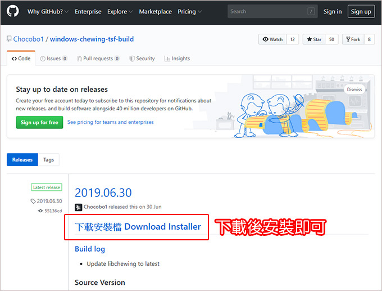Watch this repository
This screenshot has height=291, width=382.
(x=272, y=39)
